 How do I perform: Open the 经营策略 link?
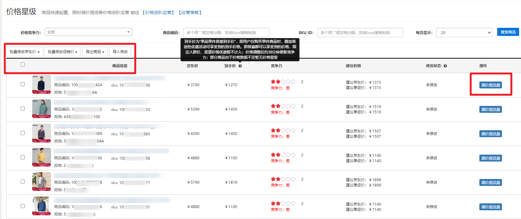(x=190, y=13)
